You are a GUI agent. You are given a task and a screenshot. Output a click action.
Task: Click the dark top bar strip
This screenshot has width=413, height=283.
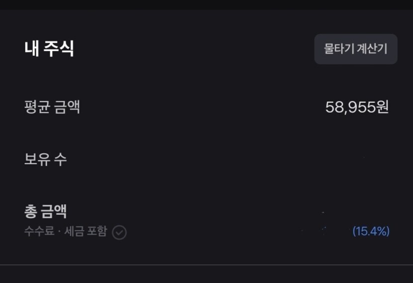tap(206, 4)
